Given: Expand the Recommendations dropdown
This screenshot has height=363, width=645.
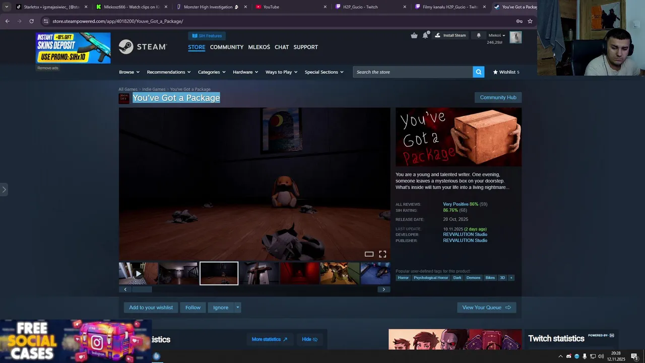Looking at the screenshot, I should (x=169, y=72).
